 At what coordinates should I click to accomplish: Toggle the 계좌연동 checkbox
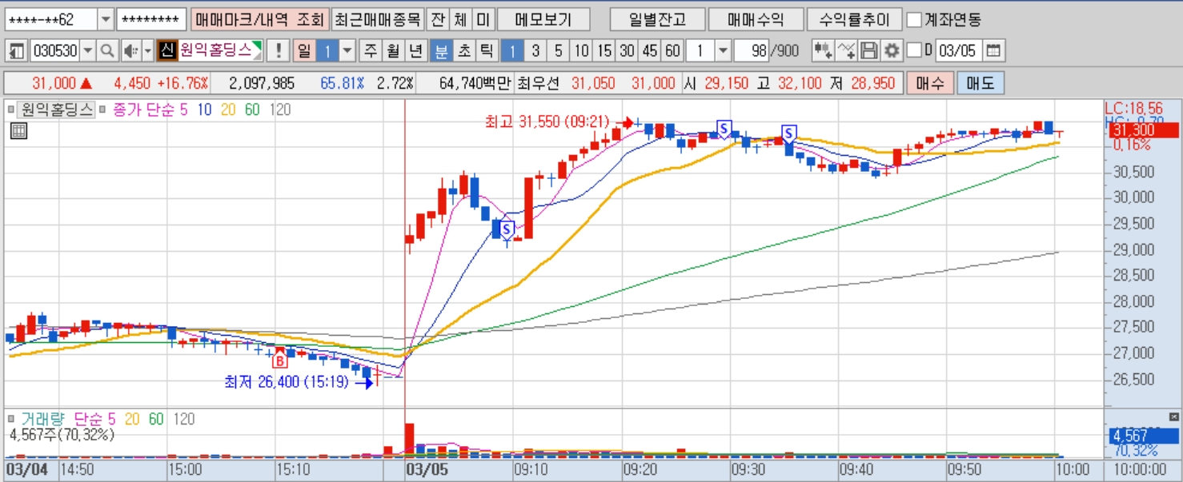click(x=915, y=19)
